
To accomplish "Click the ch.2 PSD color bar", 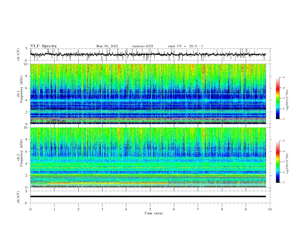I will click(x=278, y=162).
